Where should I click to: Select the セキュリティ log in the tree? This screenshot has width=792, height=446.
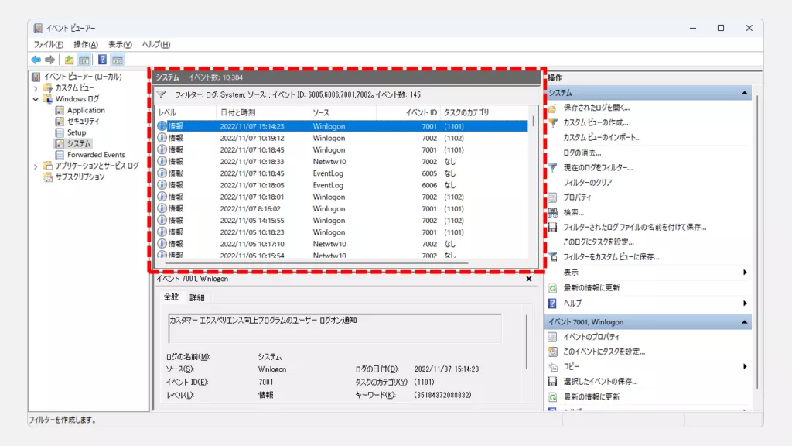pyautogui.click(x=82, y=122)
